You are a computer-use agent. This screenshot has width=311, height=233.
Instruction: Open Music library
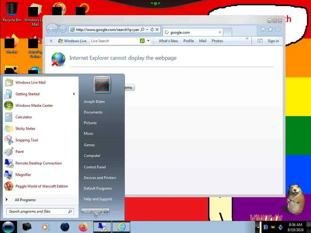click(x=88, y=133)
